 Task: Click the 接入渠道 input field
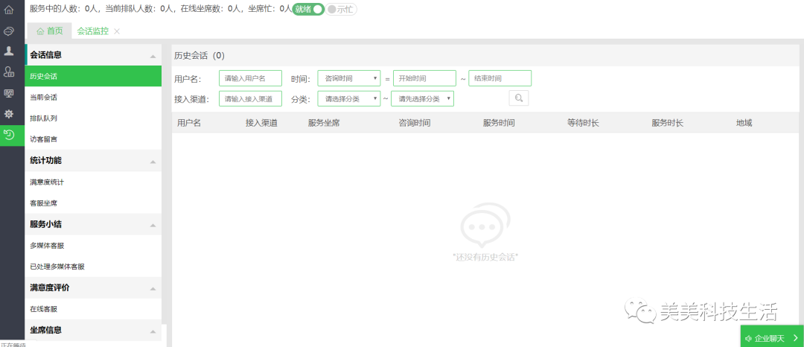(250, 98)
